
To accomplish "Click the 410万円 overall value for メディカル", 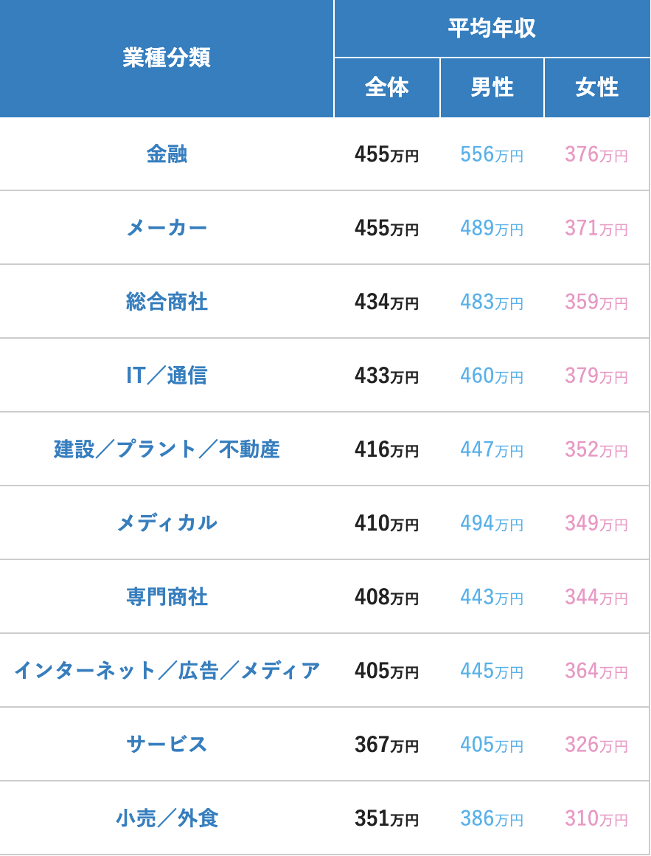I will 386,523.
